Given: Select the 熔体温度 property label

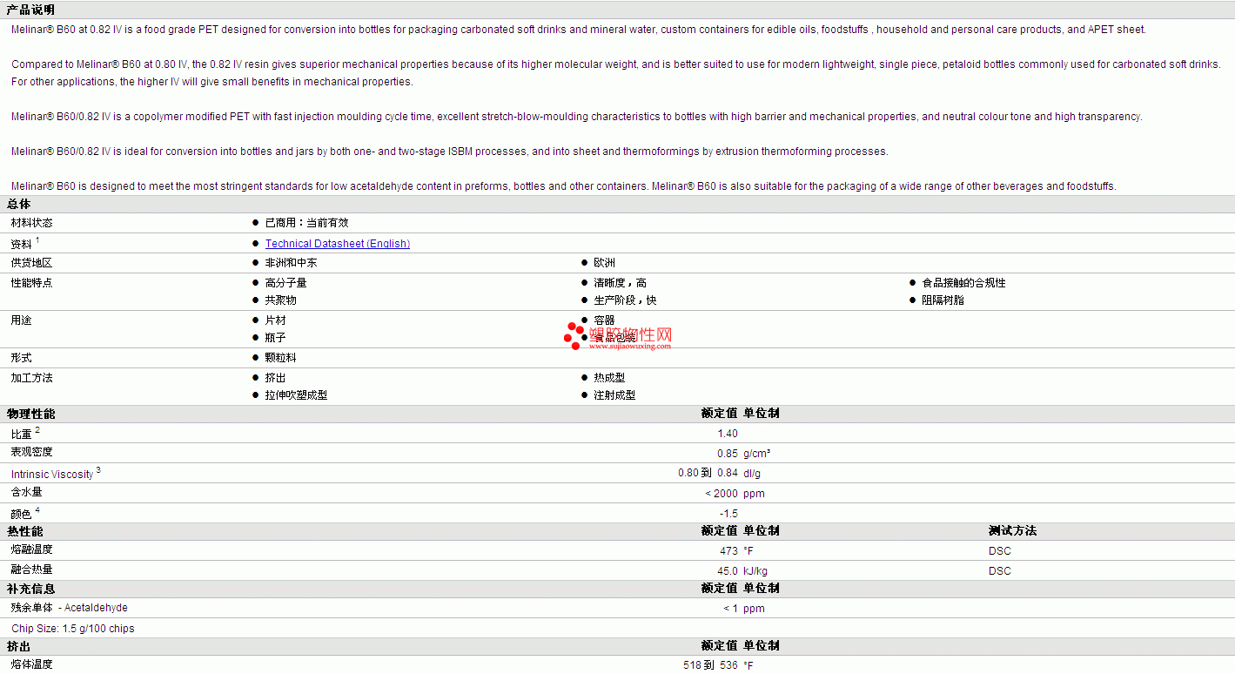Looking at the screenshot, I should (31, 664).
